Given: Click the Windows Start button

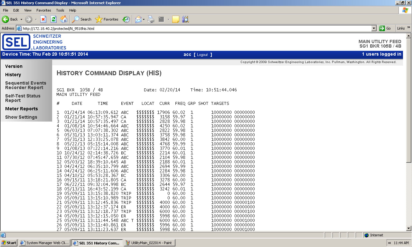Looking at the screenshot, I should (9, 243).
